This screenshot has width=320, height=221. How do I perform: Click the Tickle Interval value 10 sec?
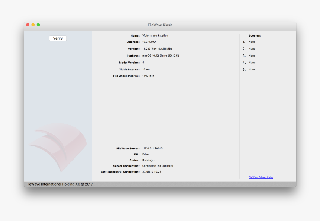pos(146,70)
